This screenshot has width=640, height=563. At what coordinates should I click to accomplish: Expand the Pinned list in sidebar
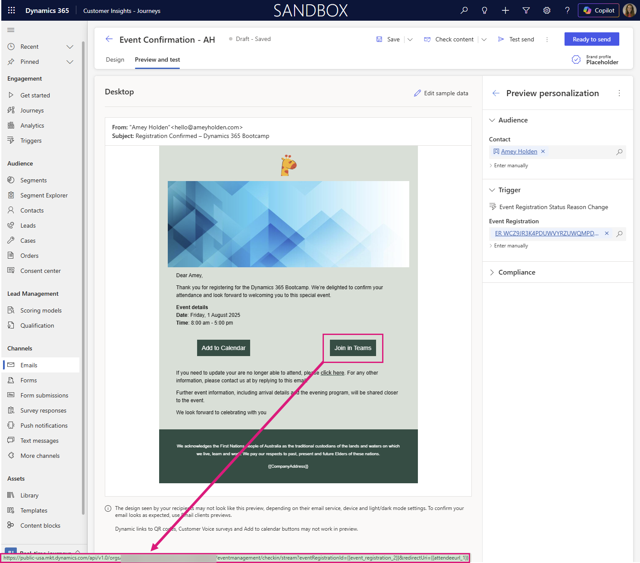coord(70,62)
